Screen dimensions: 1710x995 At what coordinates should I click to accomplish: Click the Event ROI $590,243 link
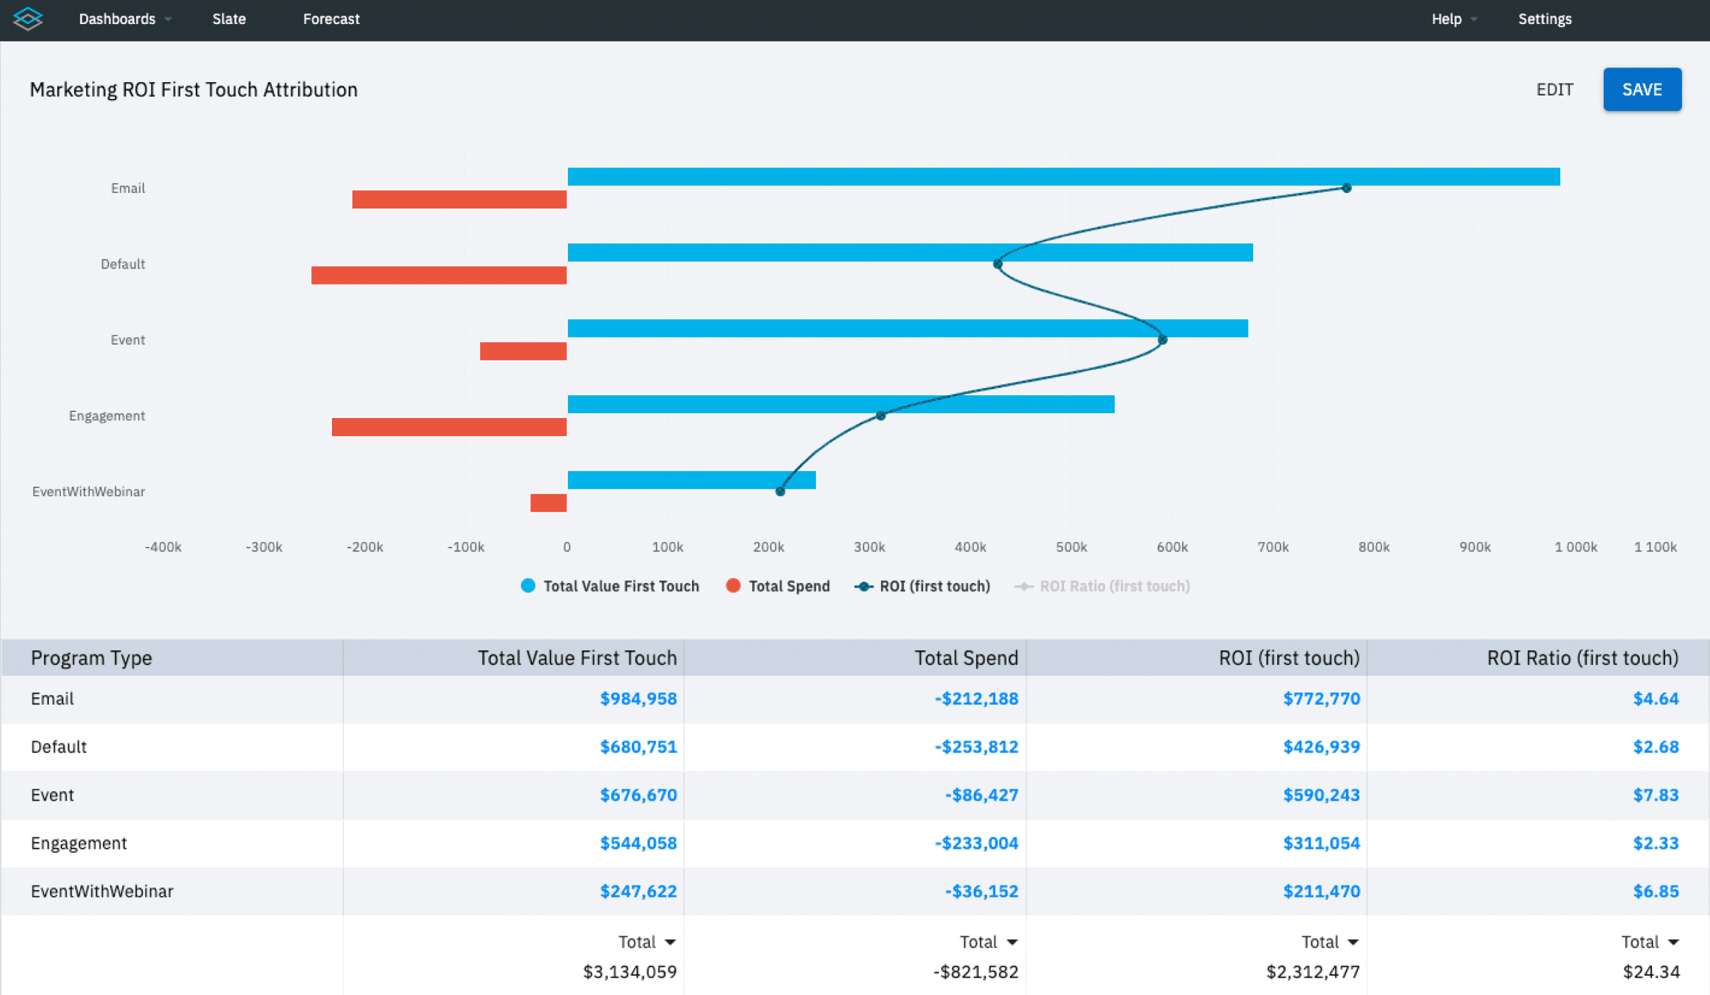[1321, 795]
